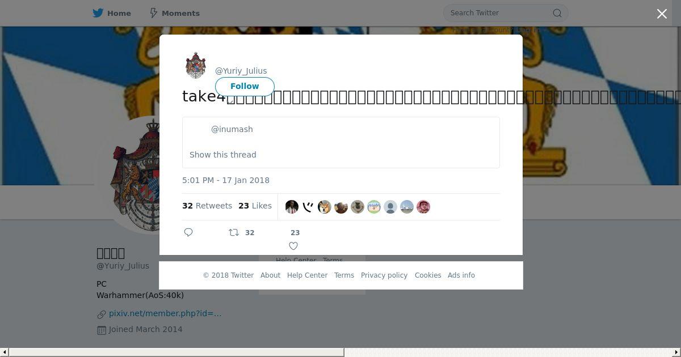Click the reply speech bubble icon
Image resolution: width=681 pixels, height=357 pixels.
tap(188, 232)
